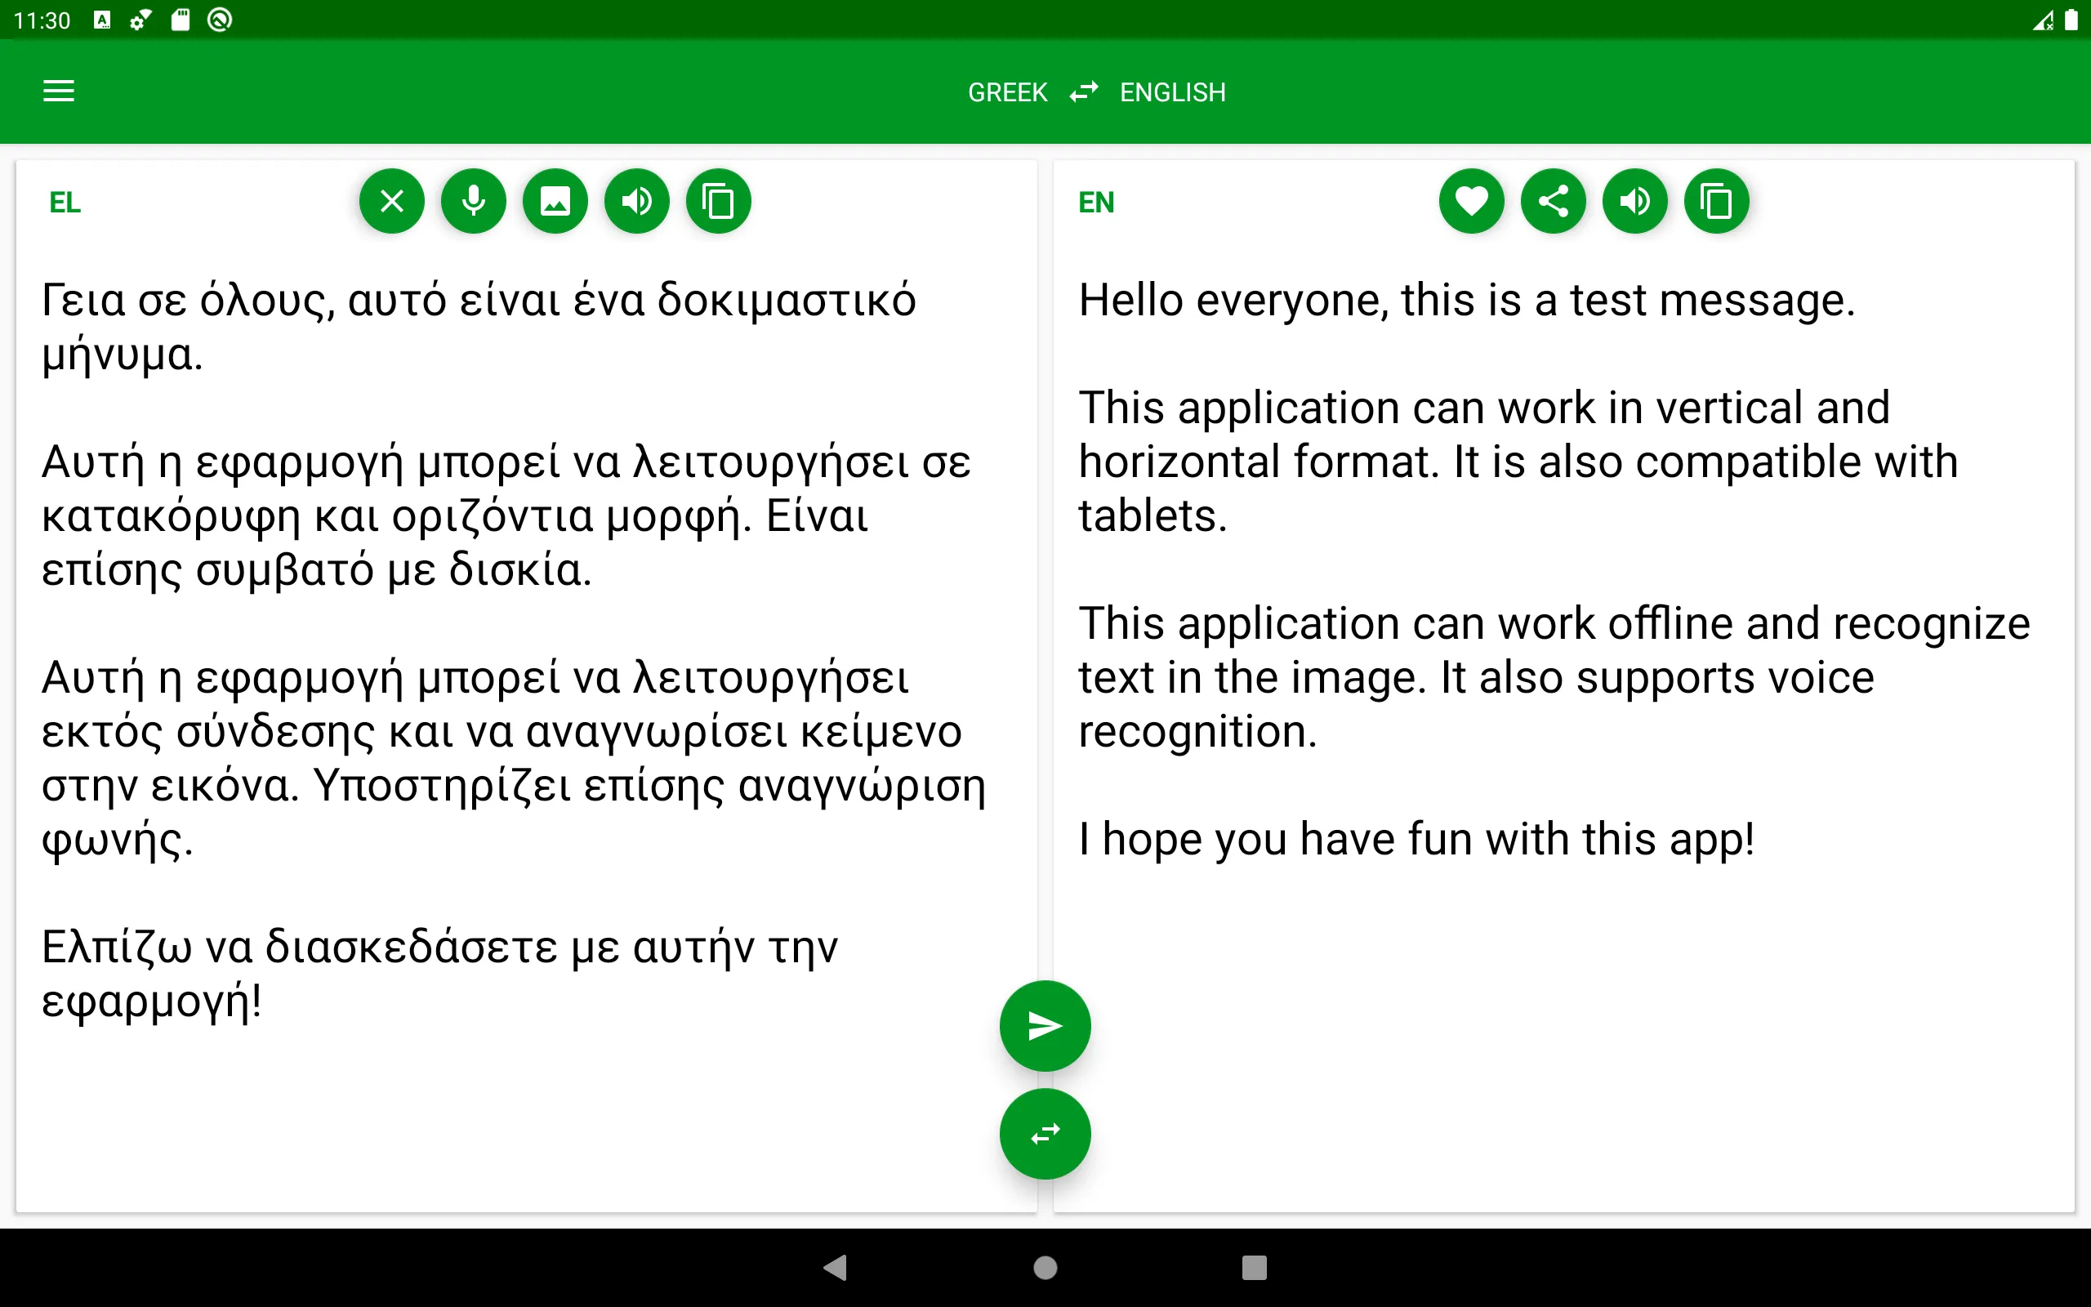Clear the Greek source text
Screen dimensions: 2091x1307
tap(391, 201)
